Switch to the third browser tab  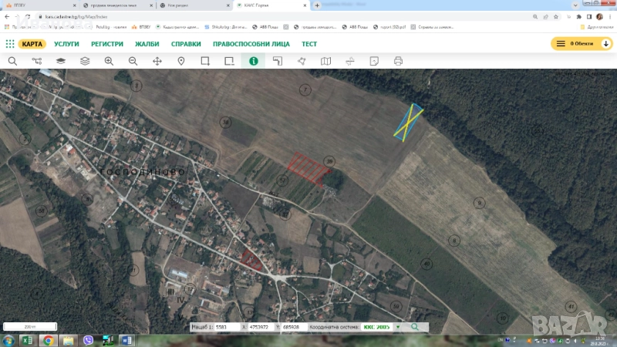(194, 5)
